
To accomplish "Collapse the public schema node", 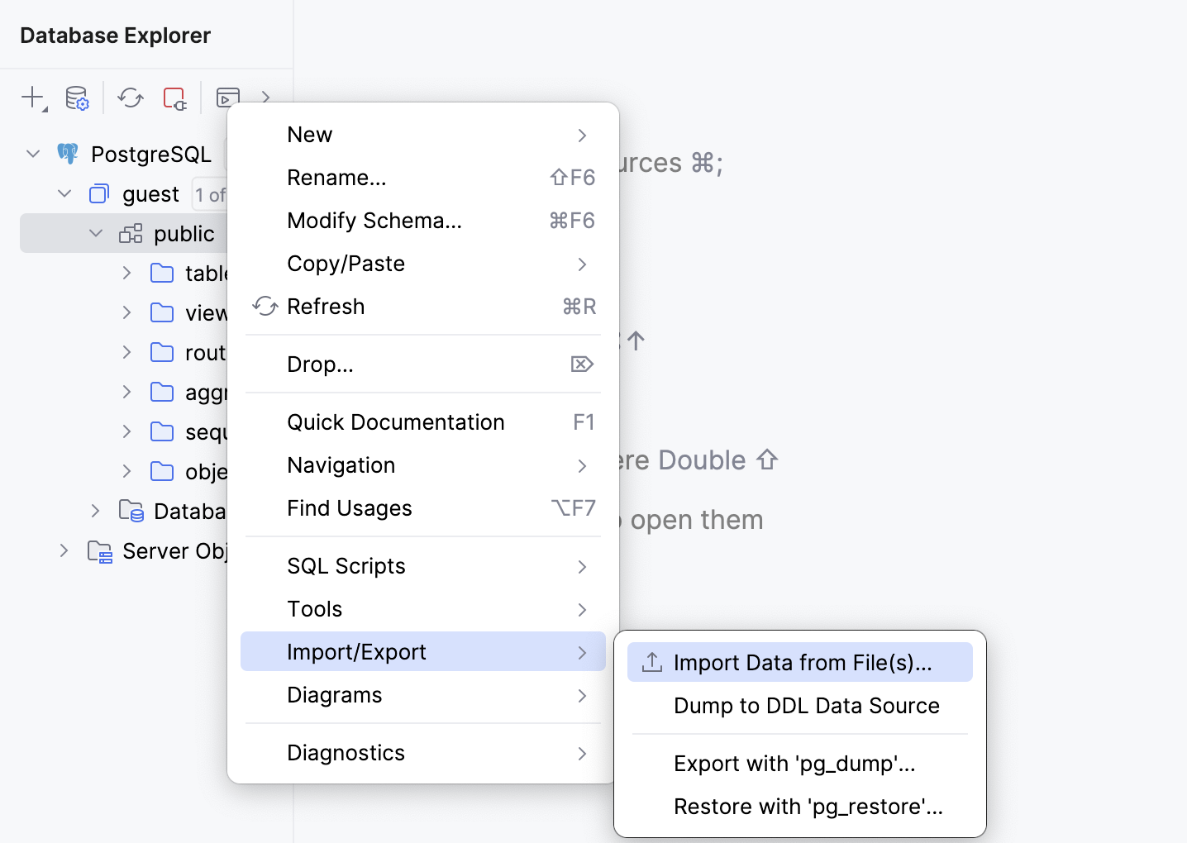I will pyautogui.click(x=94, y=233).
